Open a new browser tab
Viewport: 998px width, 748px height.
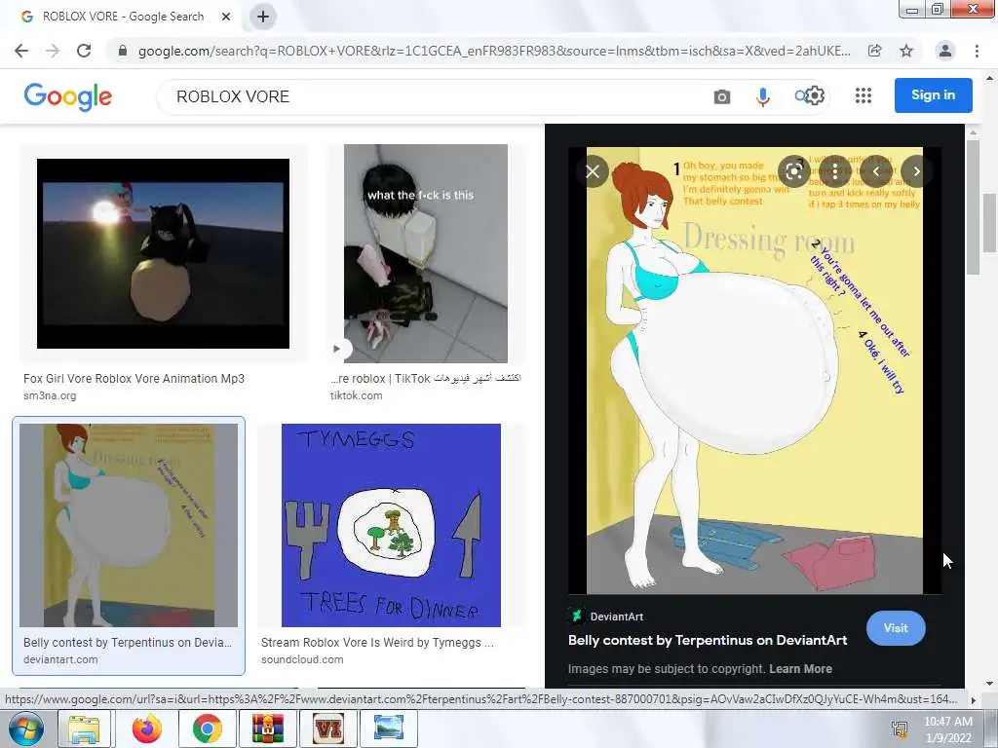[263, 17]
